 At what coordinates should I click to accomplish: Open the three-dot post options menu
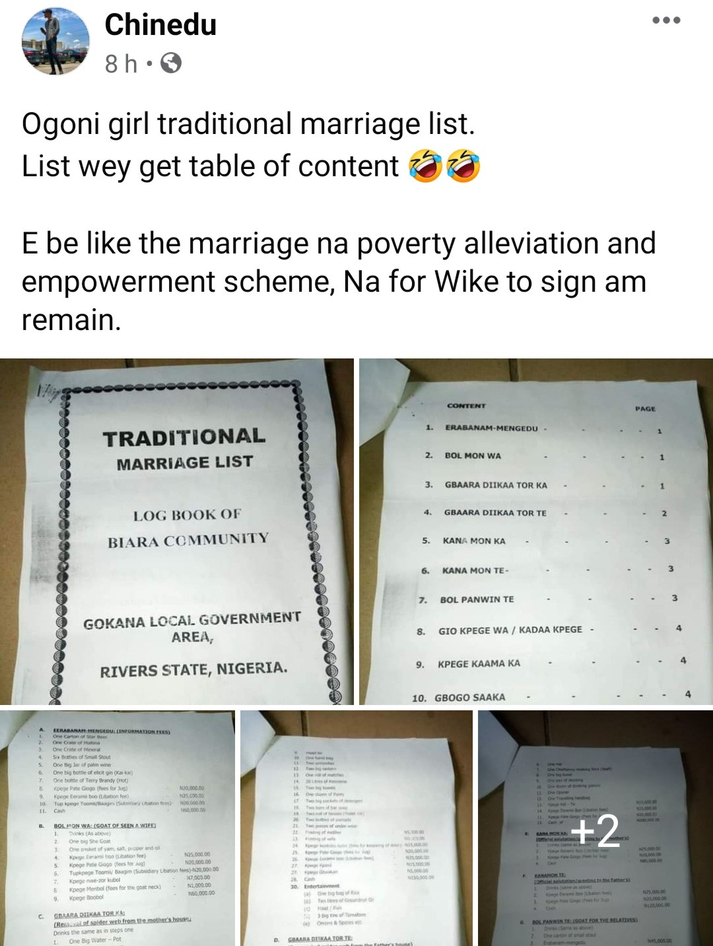pyautogui.click(x=666, y=20)
